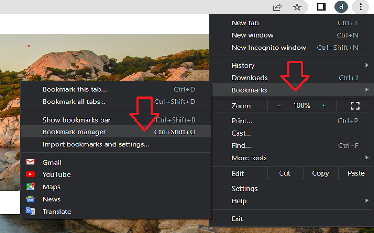Click Paste in the Edit row
This screenshot has width=374, height=233.
pyautogui.click(x=356, y=173)
